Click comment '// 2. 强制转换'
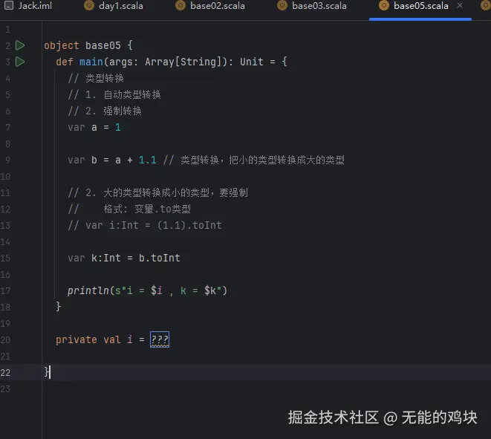This screenshot has height=439, width=491. (x=105, y=111)
